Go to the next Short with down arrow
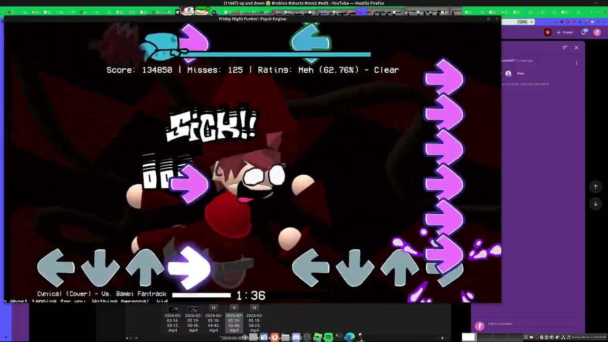The image size is (608, 342). point(596,204)
